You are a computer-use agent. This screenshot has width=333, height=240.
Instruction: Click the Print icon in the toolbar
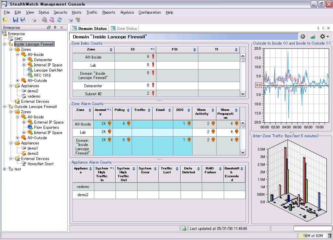tap(34, 20)
